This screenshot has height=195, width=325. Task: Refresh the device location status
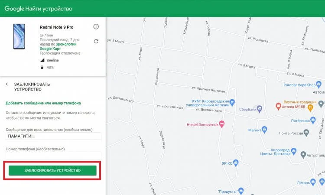point(96,42)
